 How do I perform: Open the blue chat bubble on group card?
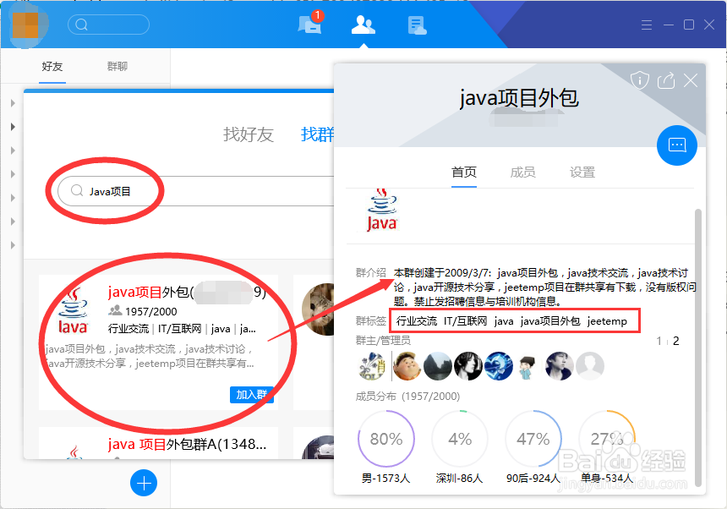tap(676, 145)
